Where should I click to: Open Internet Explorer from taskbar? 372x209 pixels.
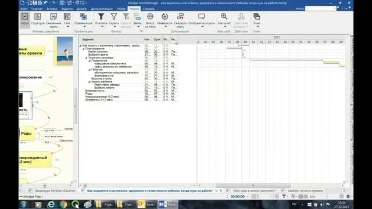pyautogui.click(x=51, y=204)
